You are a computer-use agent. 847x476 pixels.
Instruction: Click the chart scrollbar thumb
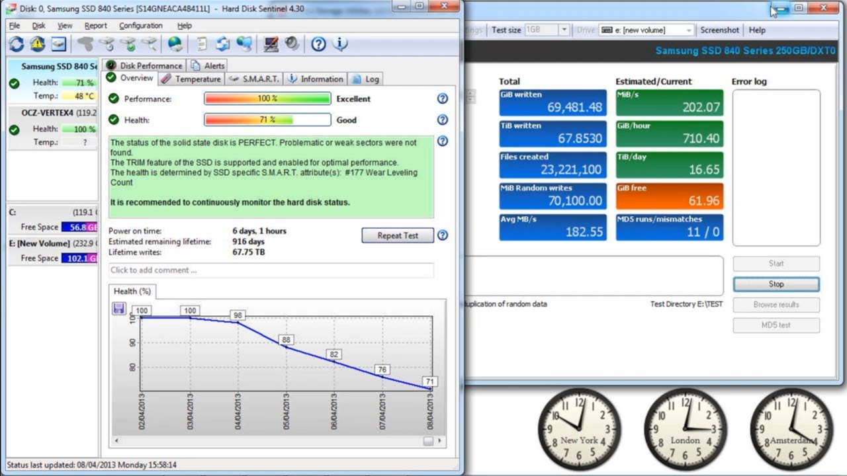tap(429, 441)
